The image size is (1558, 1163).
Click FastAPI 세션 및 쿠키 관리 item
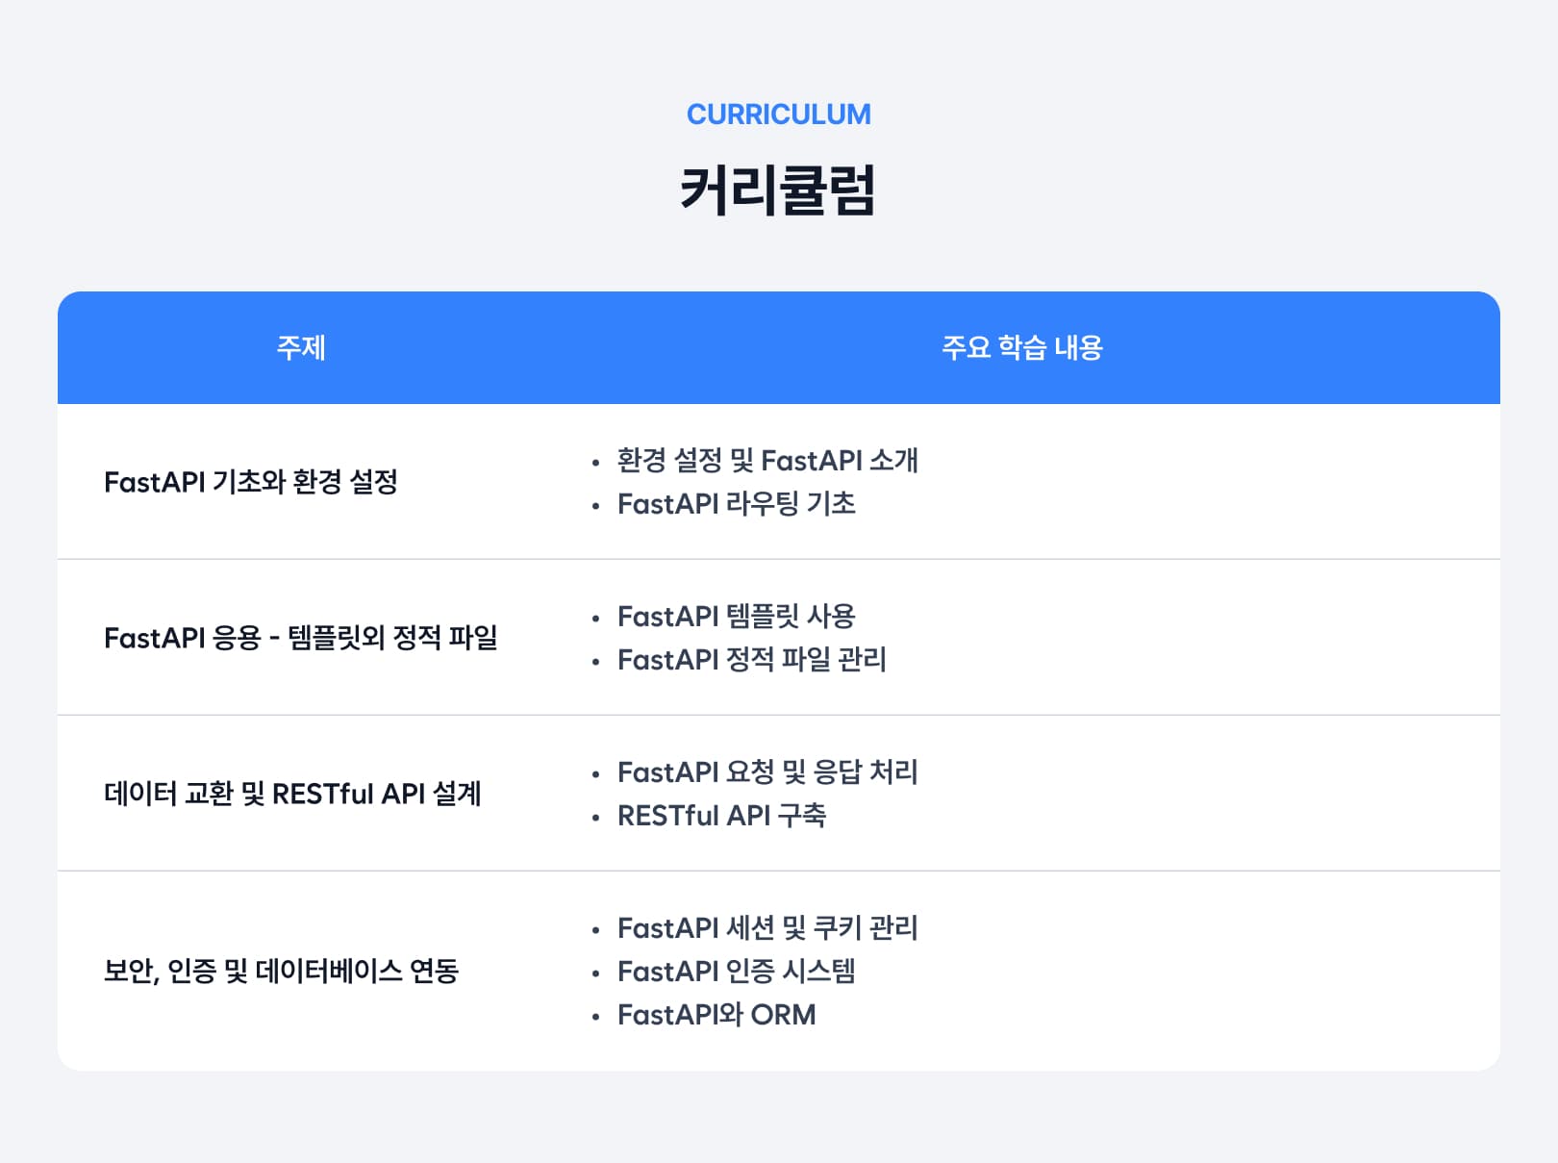[767, 928]
